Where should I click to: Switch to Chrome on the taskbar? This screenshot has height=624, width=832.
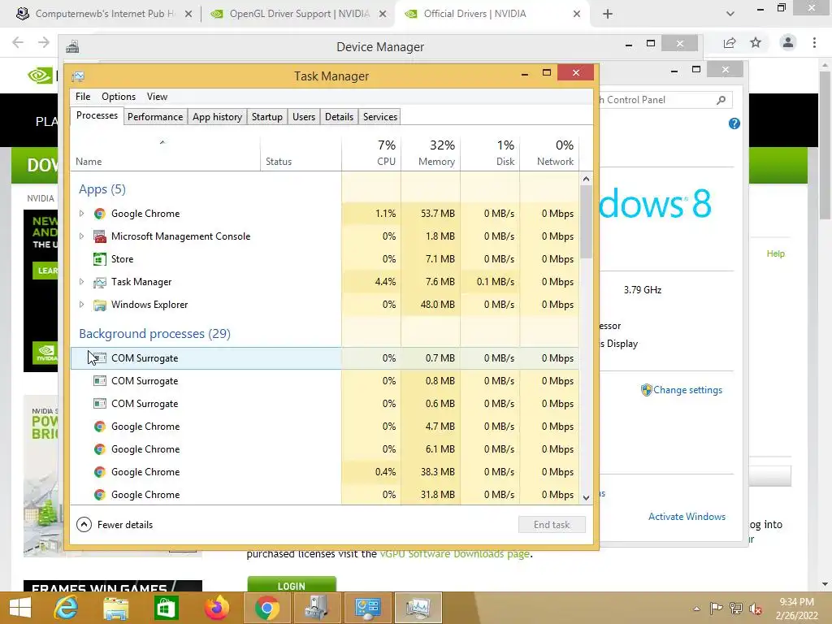(x=266, y=608)
